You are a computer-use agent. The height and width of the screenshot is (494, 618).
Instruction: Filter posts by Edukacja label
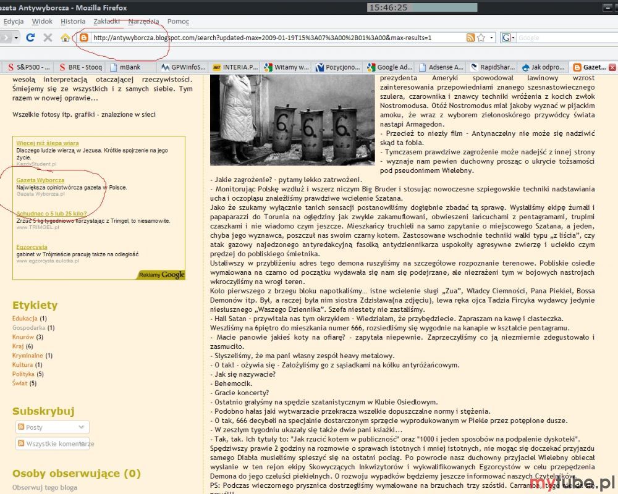(x=25, y=318)
